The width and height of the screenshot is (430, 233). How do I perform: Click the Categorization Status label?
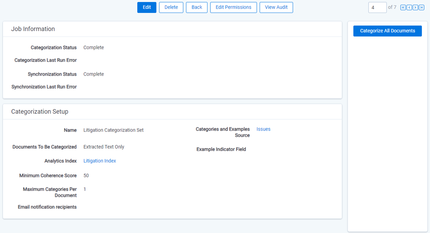(54, 47)
